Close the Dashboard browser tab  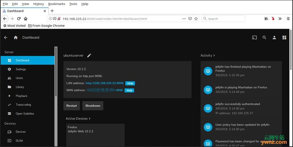[45, 11]
